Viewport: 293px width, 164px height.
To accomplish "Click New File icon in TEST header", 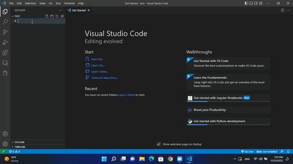I will [x=47, y=16].
